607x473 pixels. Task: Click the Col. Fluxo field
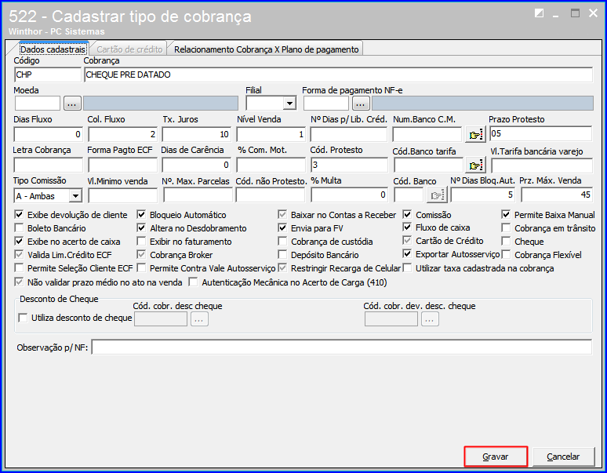tap(122, 134)
